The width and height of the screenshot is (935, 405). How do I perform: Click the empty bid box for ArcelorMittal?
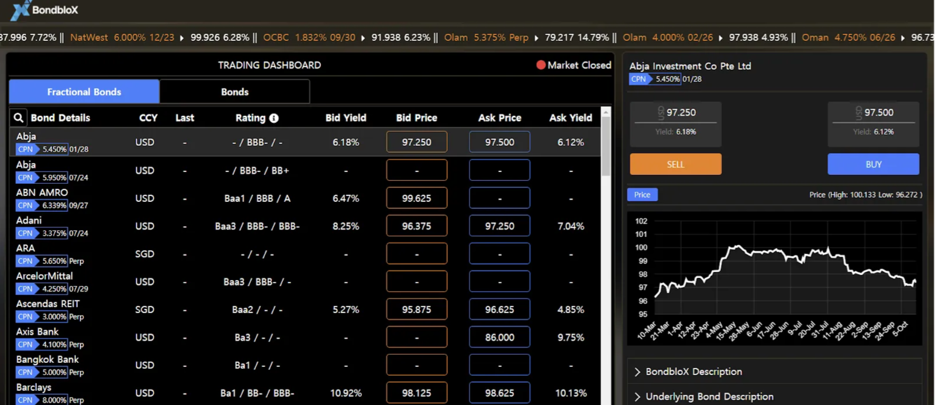pyautogui.click(x=416, y=282)
